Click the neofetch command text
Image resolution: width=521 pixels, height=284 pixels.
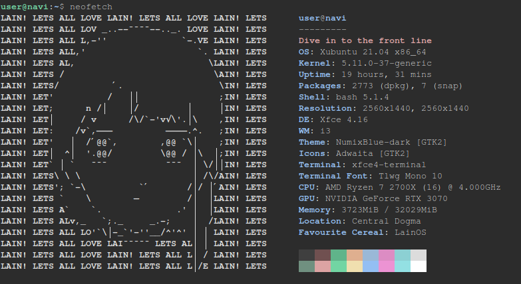click(91, 7)
